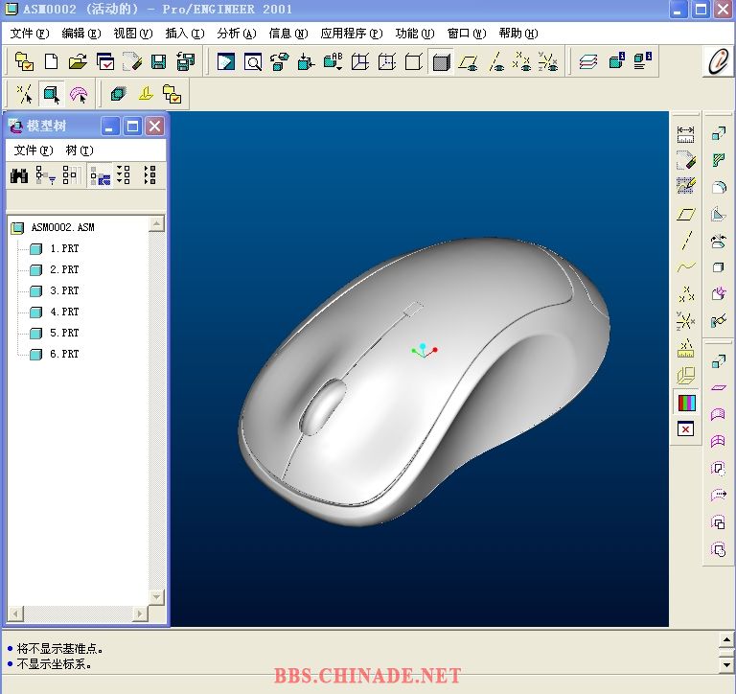Image resolution: width=736 pixels, height=694 pixels.
Task: Expand all tree nodes icon in model tree
Action: point(123,175)
